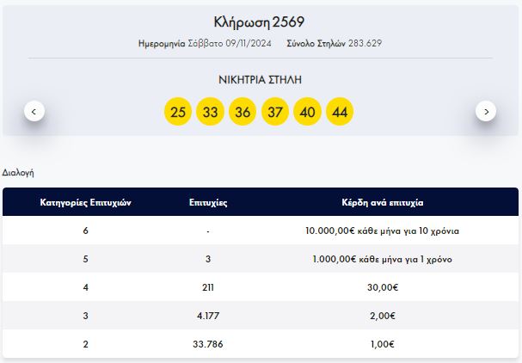Select the yellow ball numbered 44
522x363 pixels.
340,112
